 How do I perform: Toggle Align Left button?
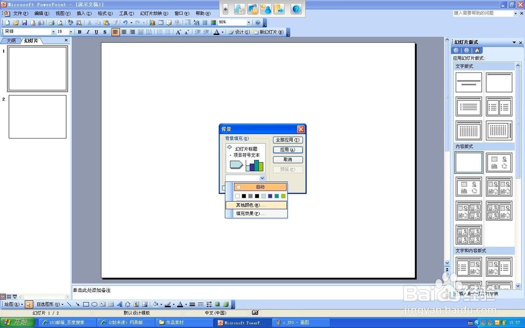pos(115,32)
